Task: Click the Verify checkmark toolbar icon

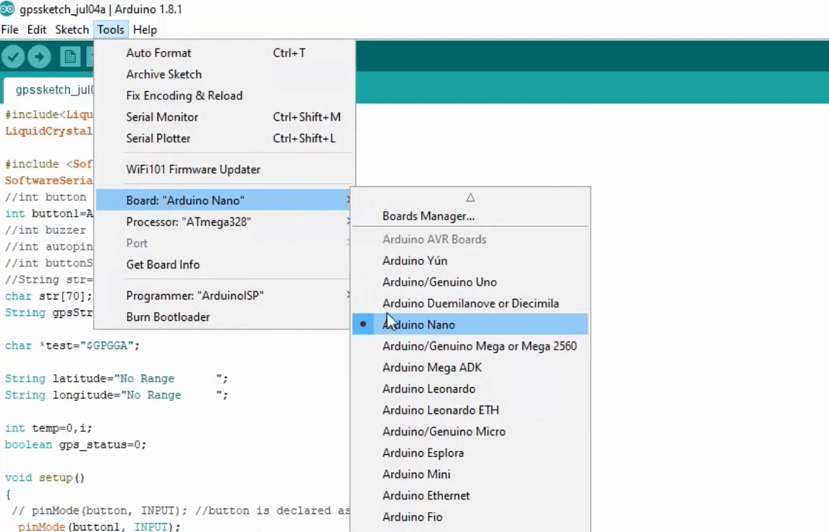Action: click(x=13, y=57)
